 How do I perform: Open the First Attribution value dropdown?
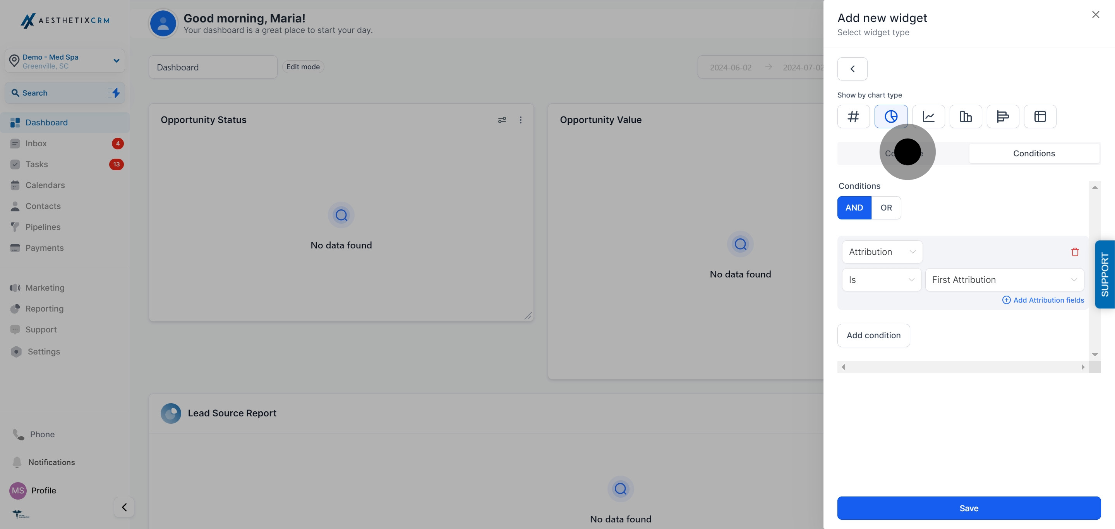1004,280
